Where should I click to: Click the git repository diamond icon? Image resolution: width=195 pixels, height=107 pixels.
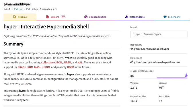point(132,49)
